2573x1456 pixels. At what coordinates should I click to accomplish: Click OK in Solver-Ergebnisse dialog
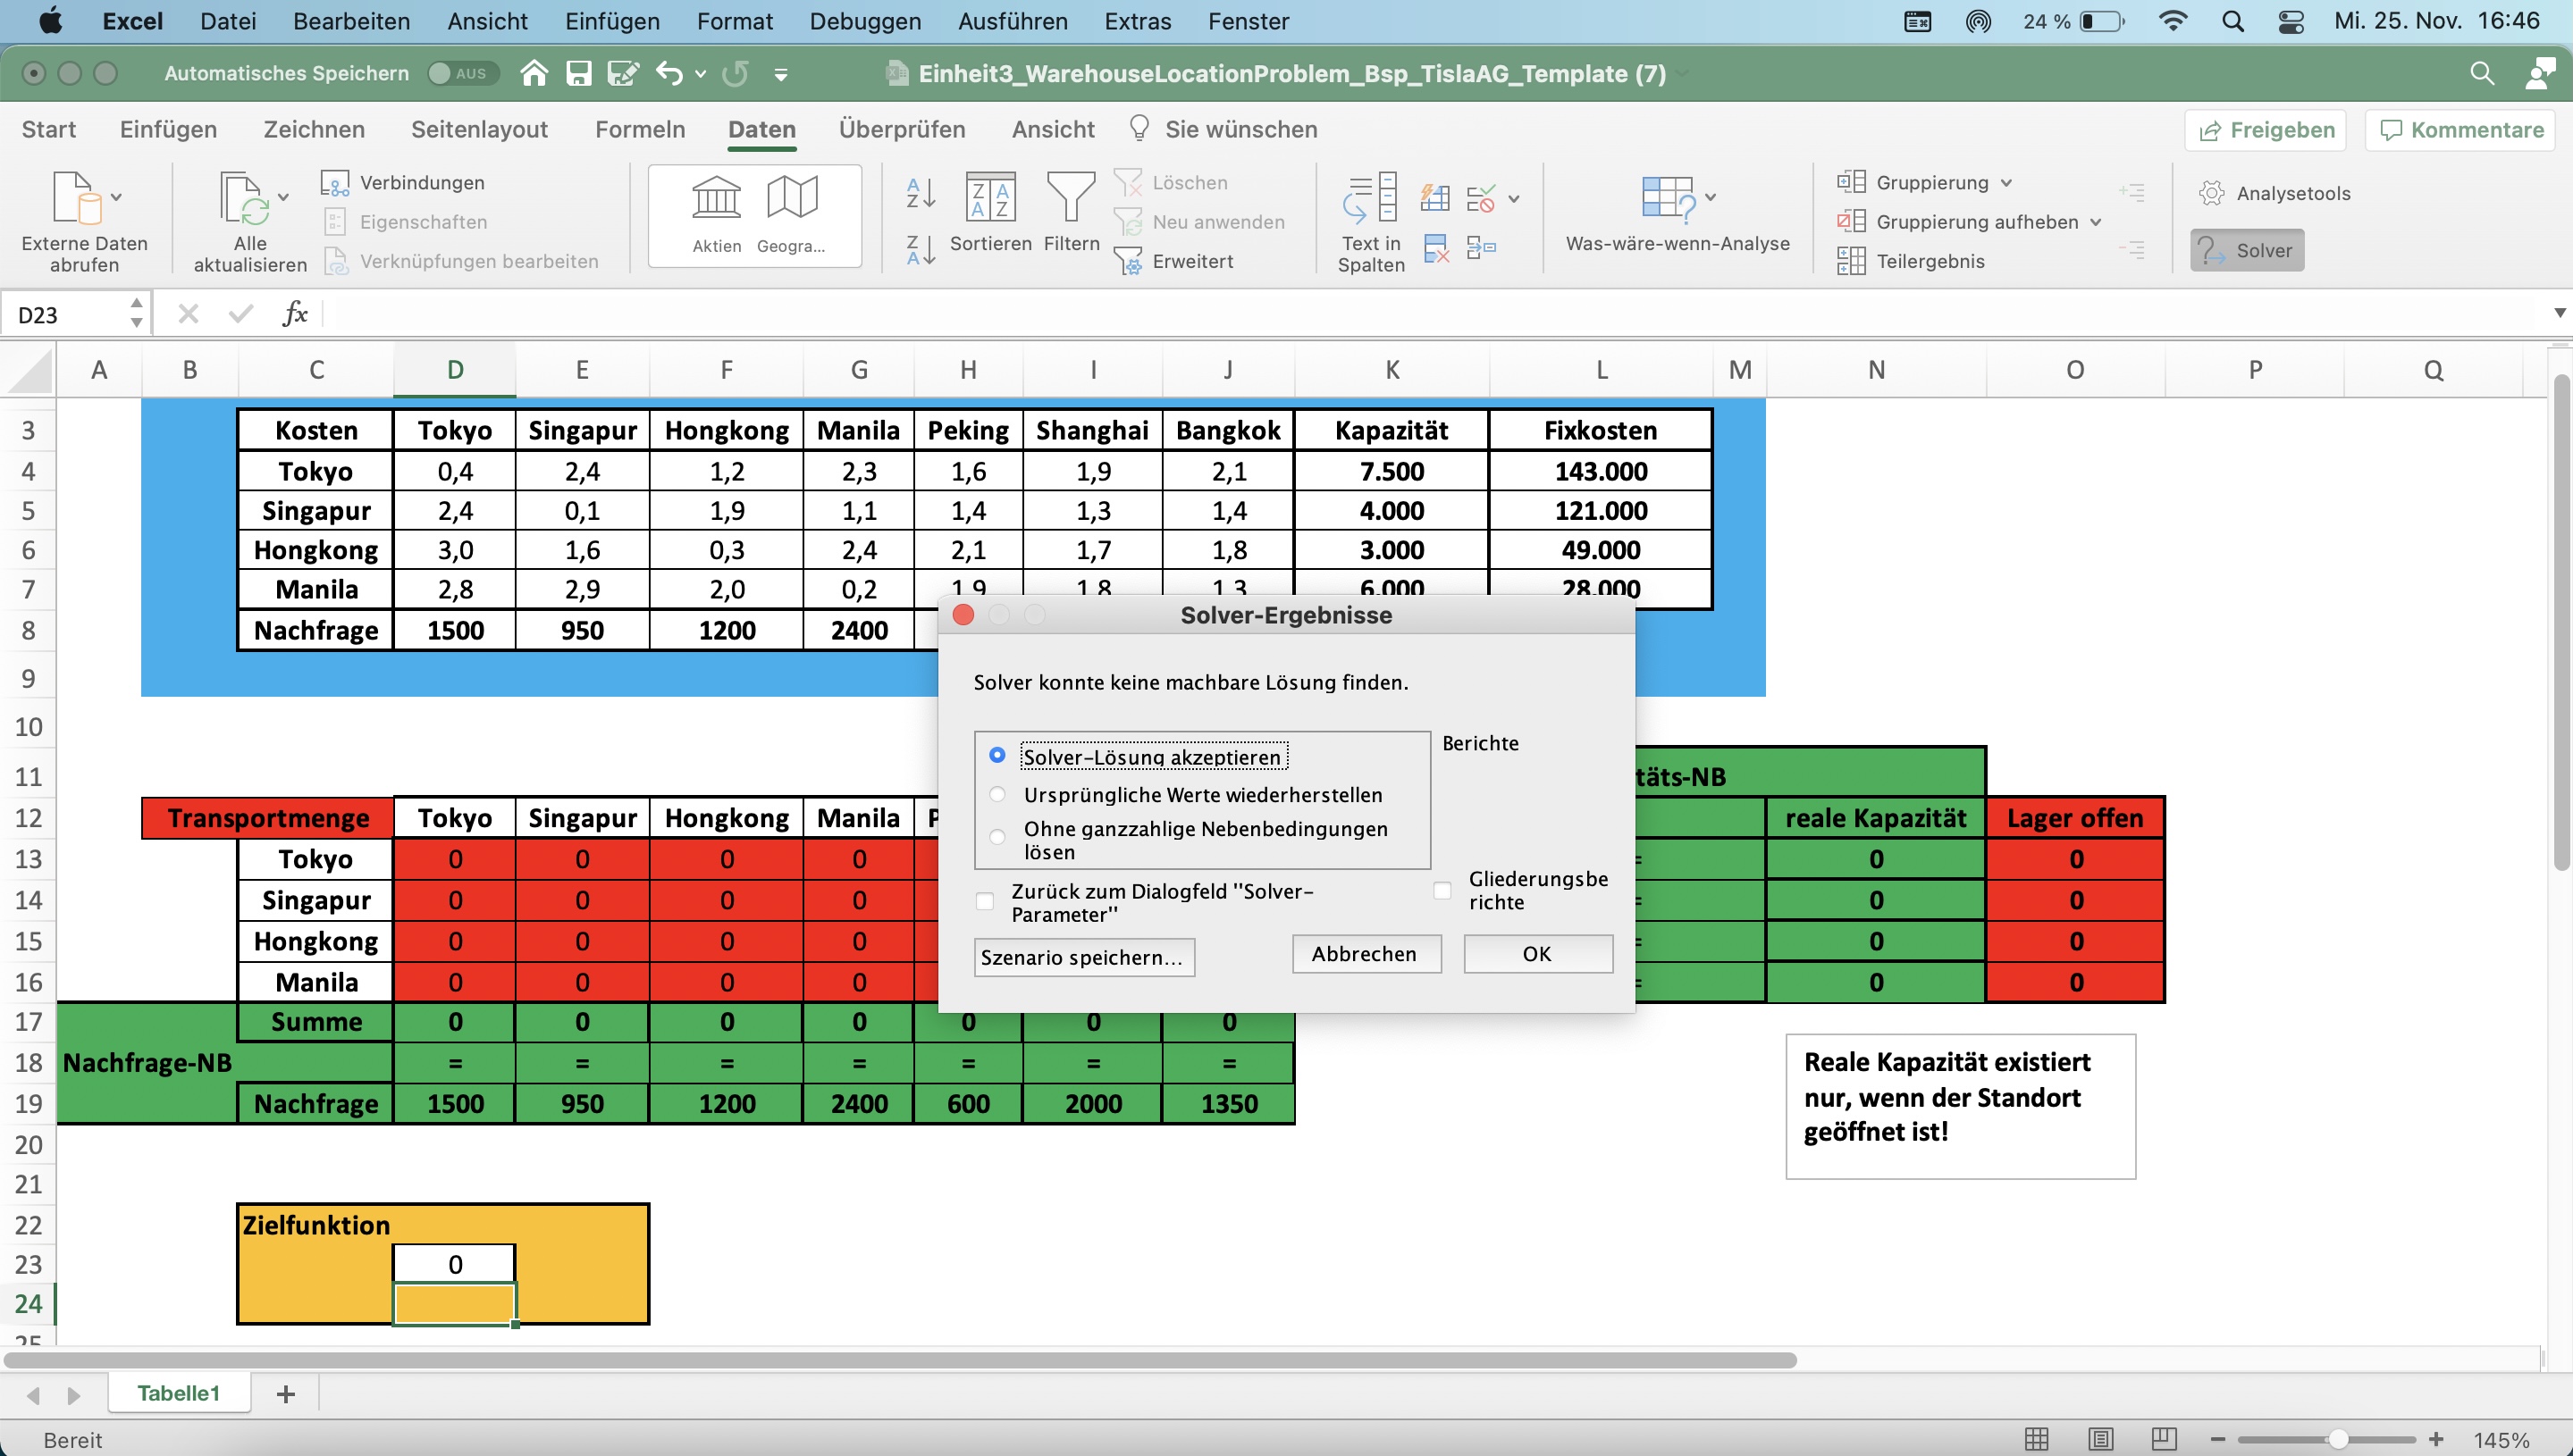tap(1537, 954)
